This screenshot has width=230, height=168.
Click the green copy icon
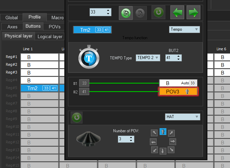[126, 13]
